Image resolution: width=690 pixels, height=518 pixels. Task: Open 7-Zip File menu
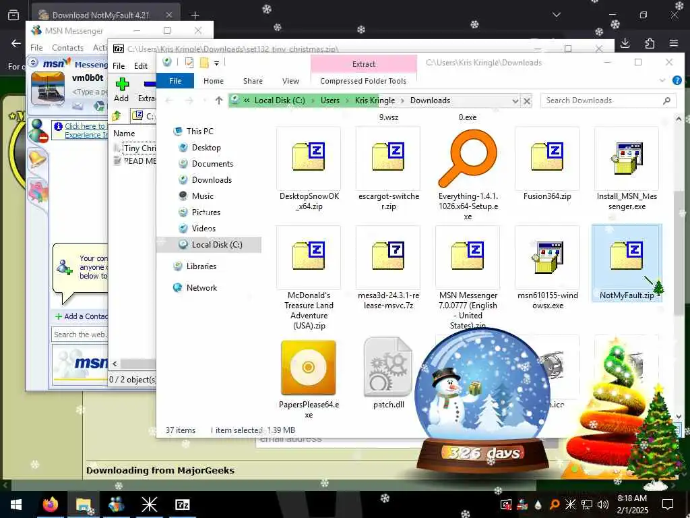pyautogui.click(x=119, y=65)
